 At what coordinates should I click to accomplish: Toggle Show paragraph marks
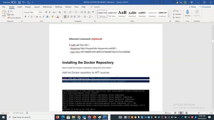93,12
